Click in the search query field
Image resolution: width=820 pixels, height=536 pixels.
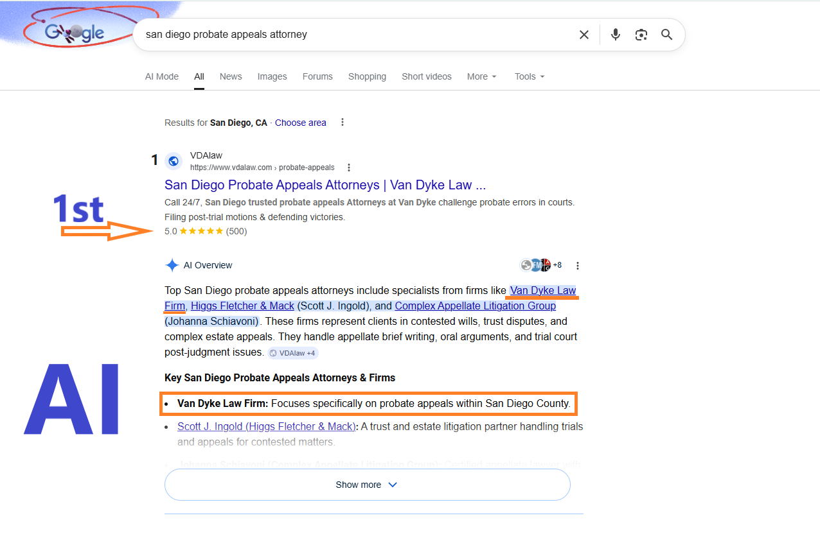357,35
